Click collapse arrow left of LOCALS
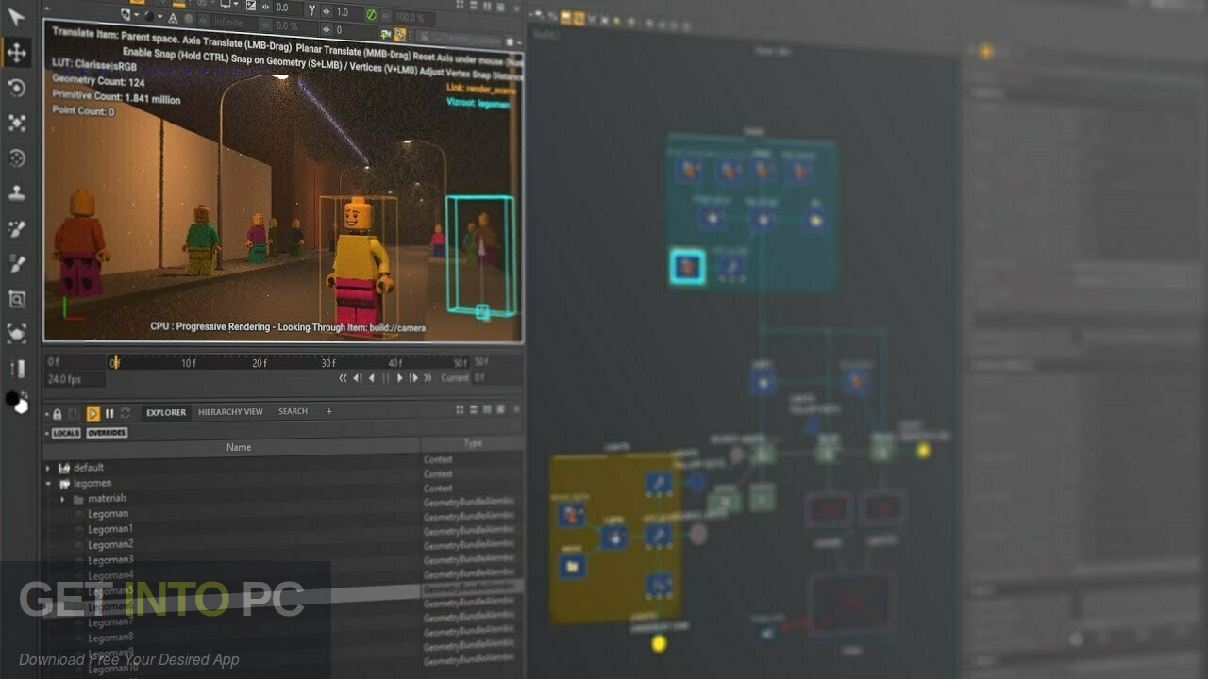 pos(46,433)
